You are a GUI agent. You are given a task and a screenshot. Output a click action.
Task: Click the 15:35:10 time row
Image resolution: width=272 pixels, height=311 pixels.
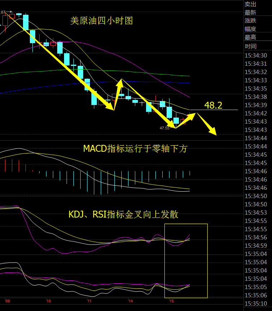tap(255, 303)
